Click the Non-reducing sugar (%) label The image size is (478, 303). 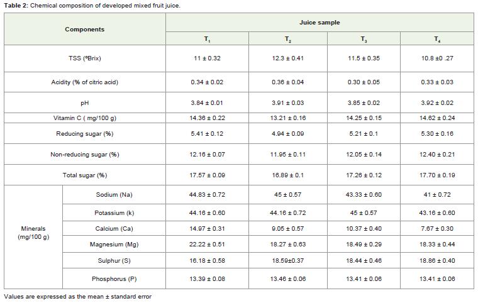(x=85, y=155)
